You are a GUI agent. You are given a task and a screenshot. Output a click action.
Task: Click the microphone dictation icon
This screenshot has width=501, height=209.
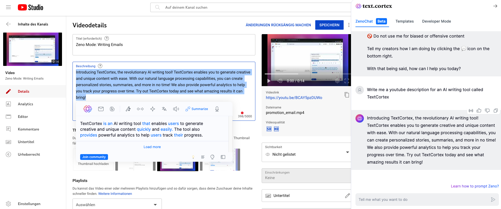[x=217, y=109]
